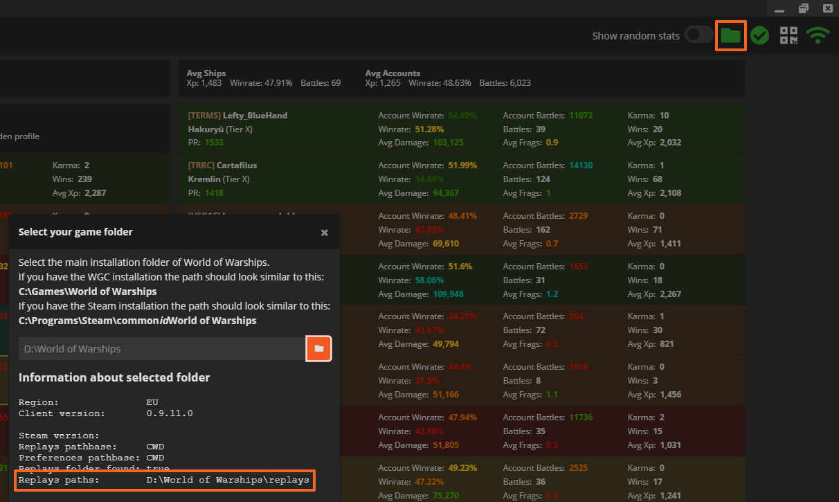Click Avg Ships summary header
The height and width of the screenshot is (502, 839).
[206, 73]
